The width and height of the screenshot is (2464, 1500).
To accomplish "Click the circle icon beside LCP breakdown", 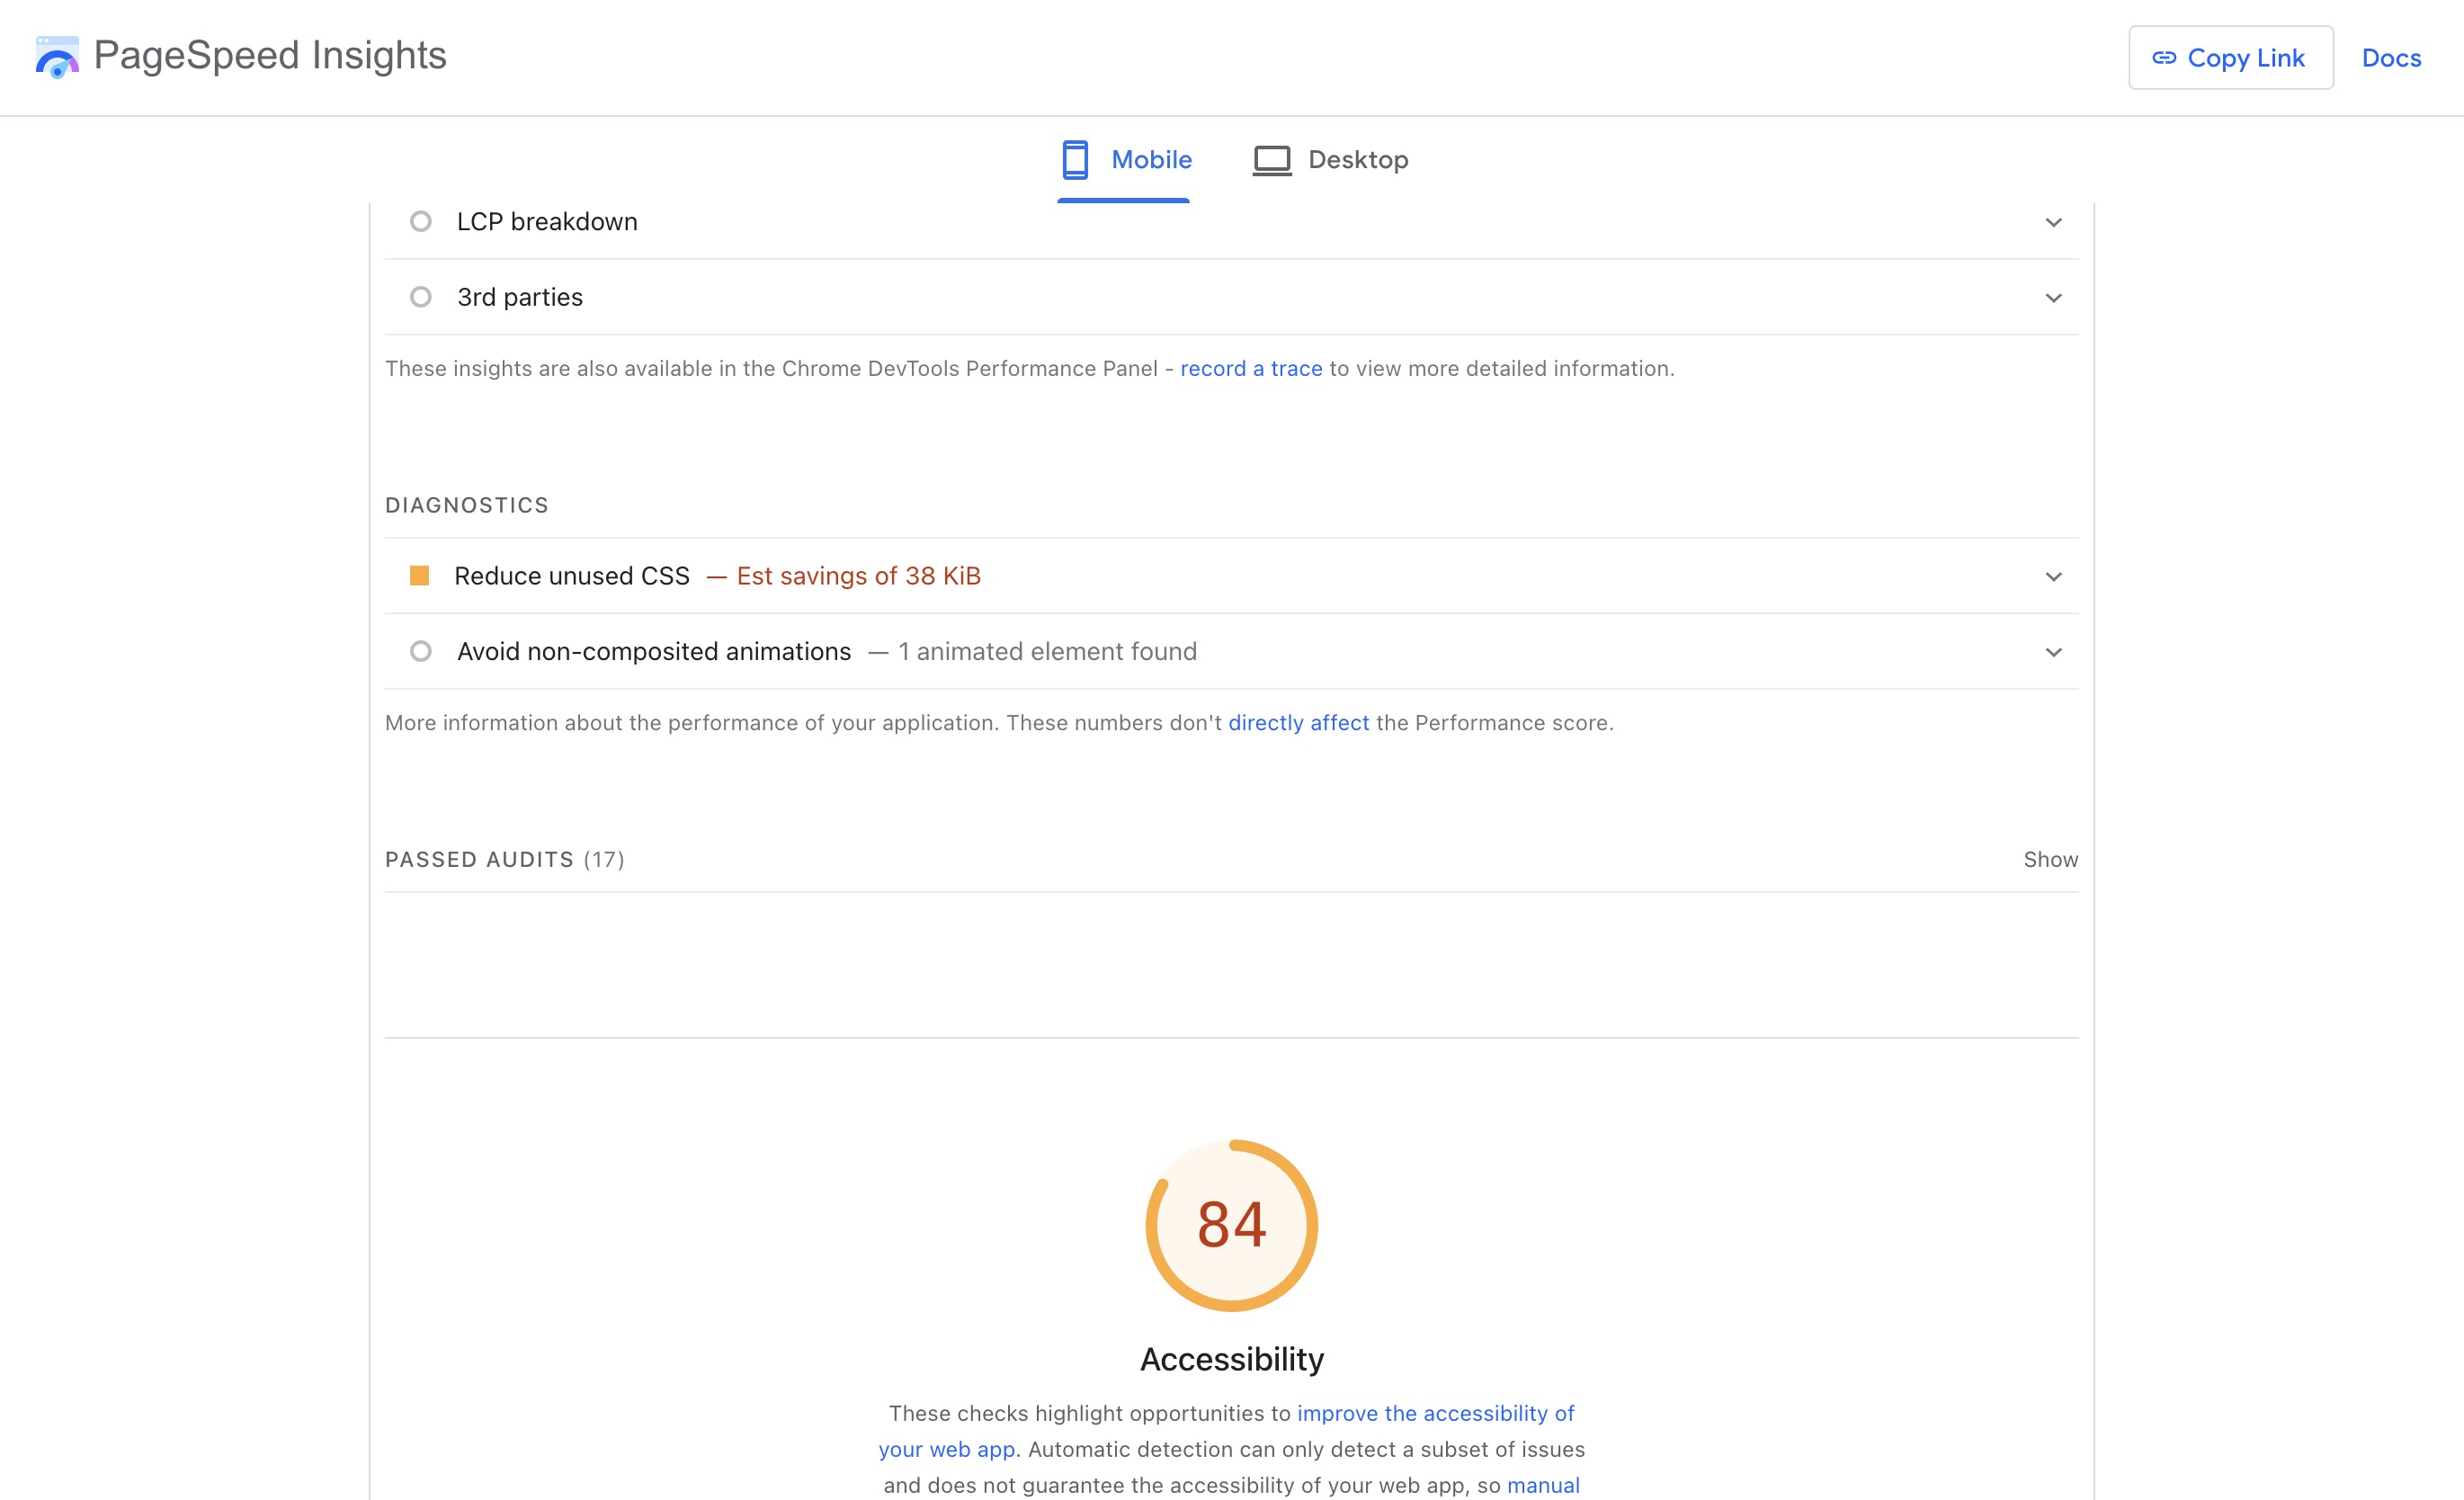I will point(421,221).
